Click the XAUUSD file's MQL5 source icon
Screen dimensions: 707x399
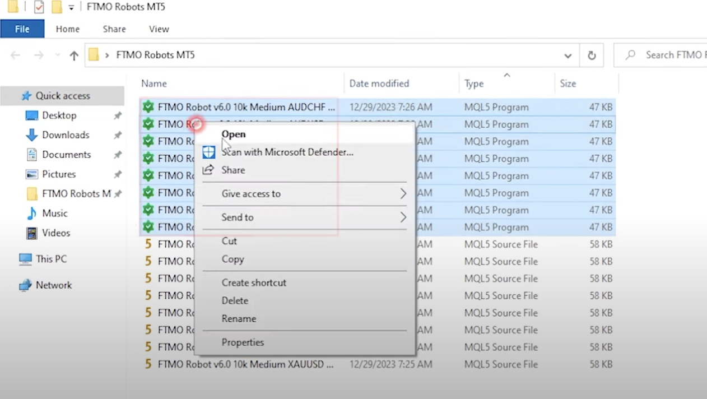pos(148,364)
